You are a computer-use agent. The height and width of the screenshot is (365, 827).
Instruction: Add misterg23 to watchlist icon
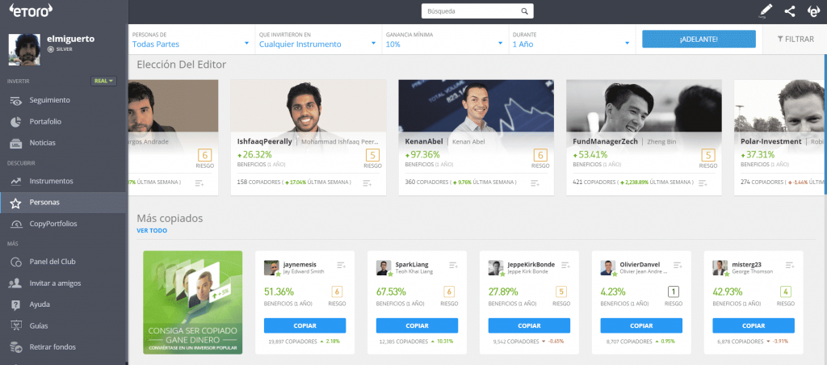click(790, 266)
